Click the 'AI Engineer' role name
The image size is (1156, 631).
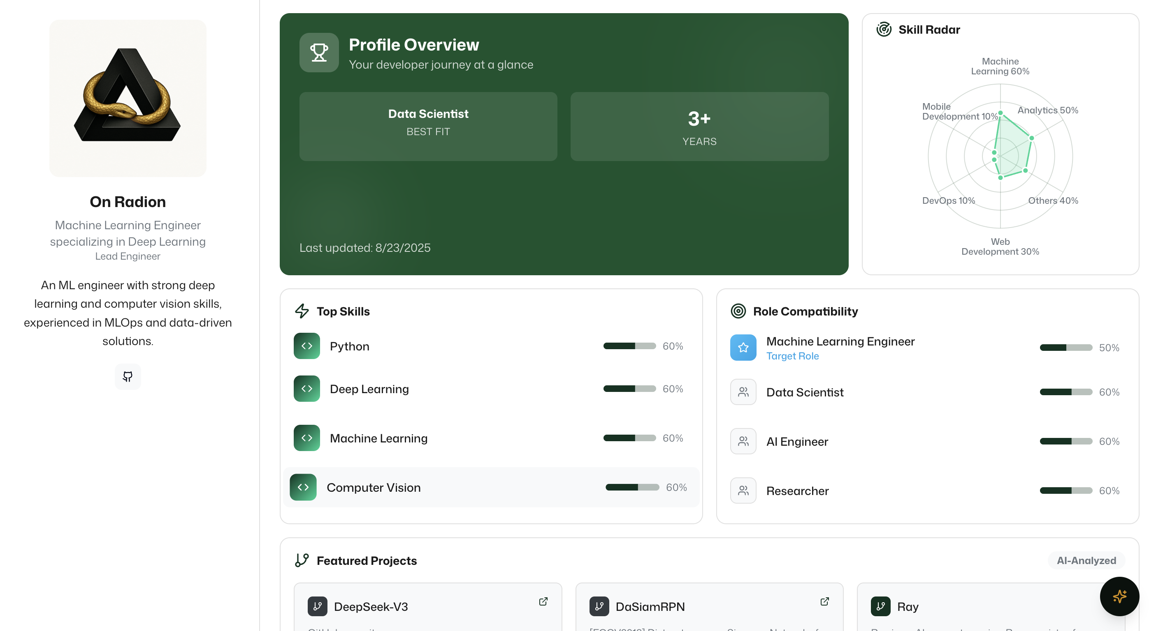pyautogui.click(x=797, y=442)
